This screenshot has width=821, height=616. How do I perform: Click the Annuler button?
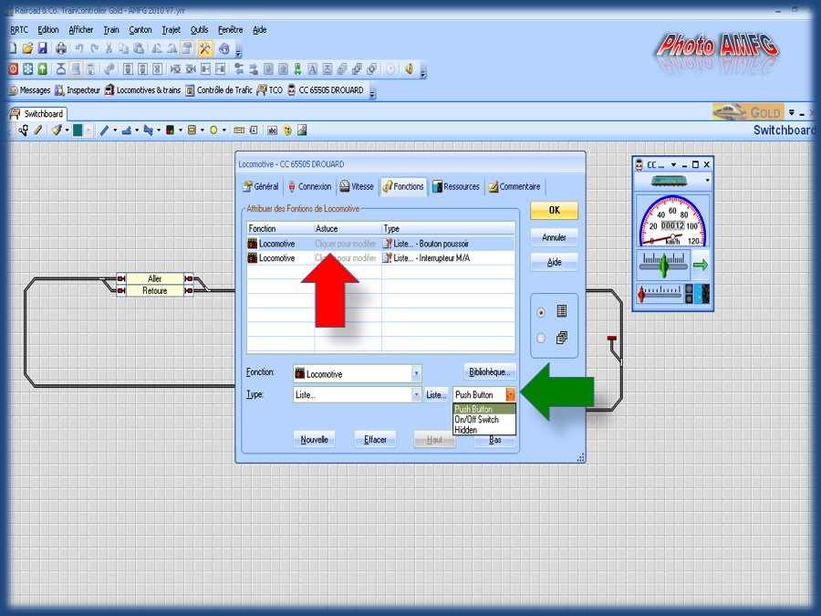(554, 237)
